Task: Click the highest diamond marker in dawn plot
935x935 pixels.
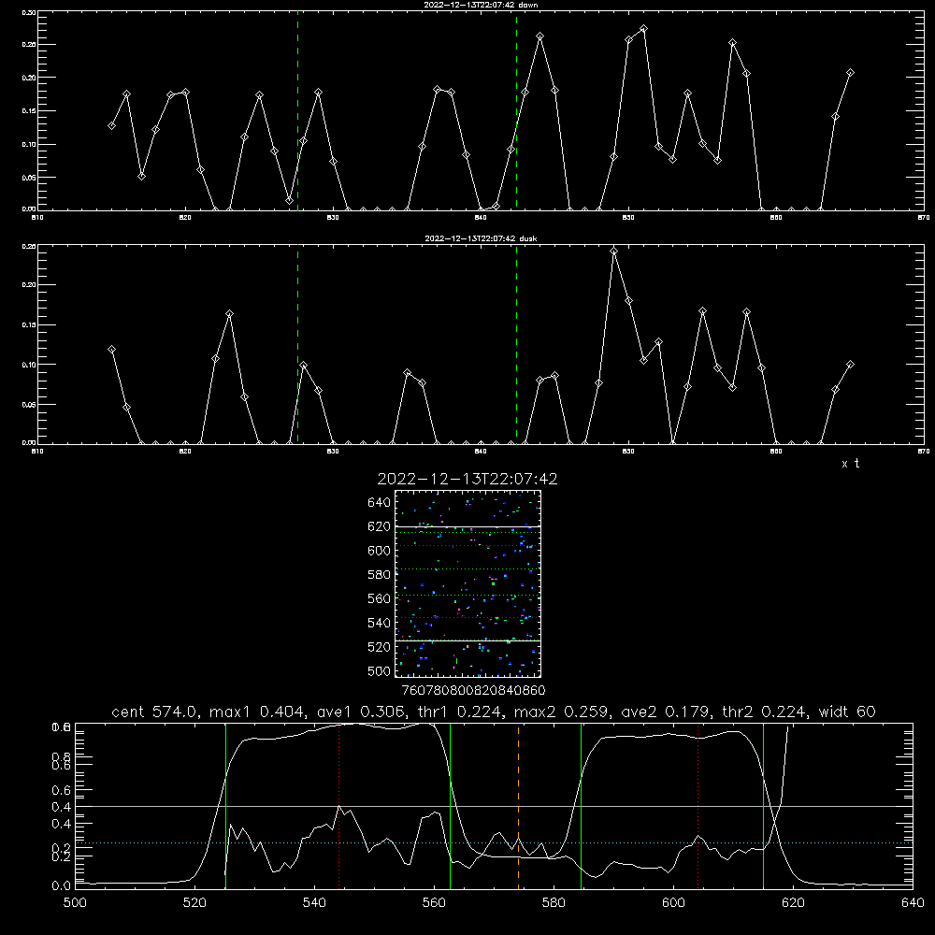Action: pos(643,29)
